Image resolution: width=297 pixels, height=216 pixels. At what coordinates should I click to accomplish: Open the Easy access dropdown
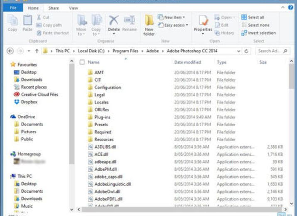[173, 25]
